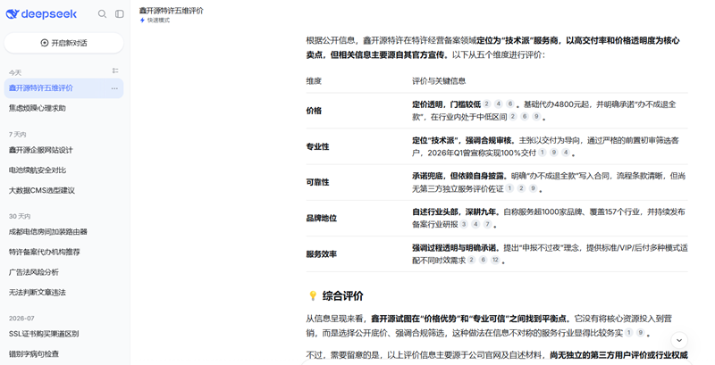715x365 pixels.
Task: Click the 30 天内 group label
Action: click(x=20, y=216)
